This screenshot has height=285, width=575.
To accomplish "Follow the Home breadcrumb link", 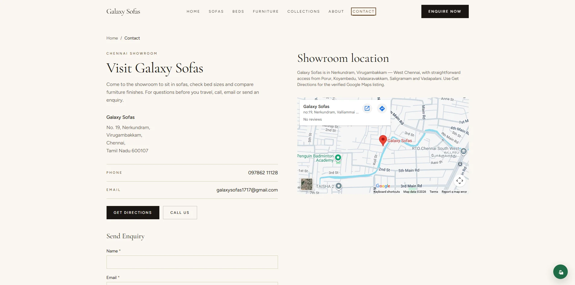I will point(112,38).
